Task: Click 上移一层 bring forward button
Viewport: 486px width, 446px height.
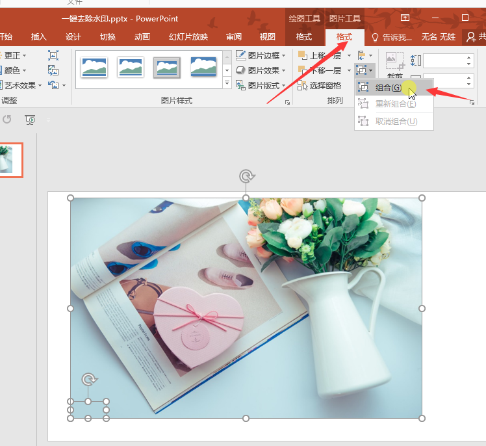Action: tap(320, 55)
